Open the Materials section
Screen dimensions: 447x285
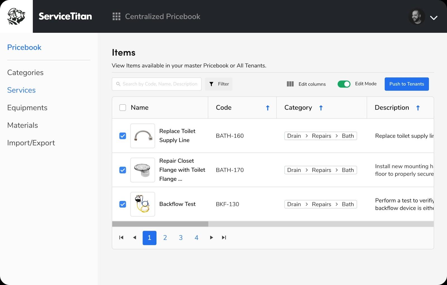(22, 125)
